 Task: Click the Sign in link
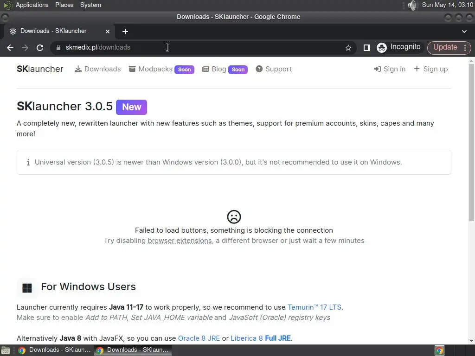[390, 69]
